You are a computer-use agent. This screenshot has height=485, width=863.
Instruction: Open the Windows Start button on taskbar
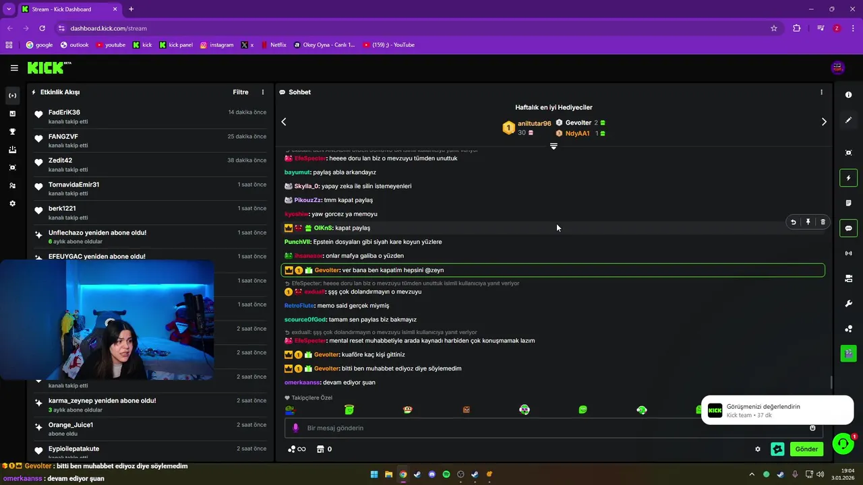374,474
